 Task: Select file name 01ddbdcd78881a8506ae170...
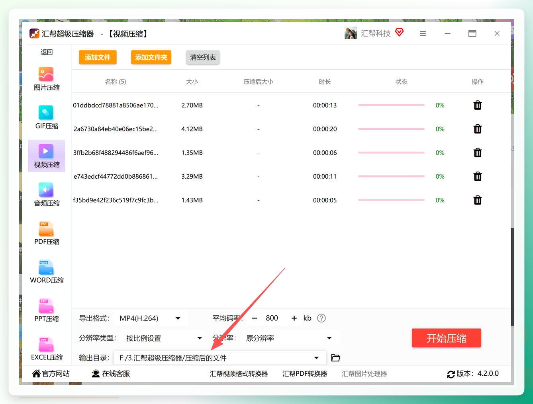point(116,105)
